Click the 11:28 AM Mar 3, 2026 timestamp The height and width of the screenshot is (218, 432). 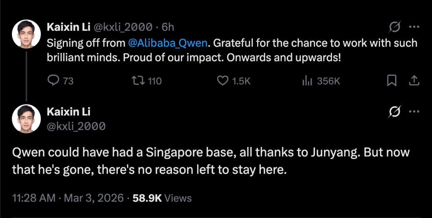pos(68,198)
